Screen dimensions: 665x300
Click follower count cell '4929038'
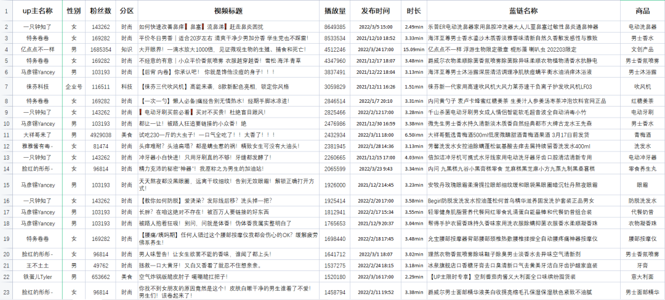pos(100,135)
